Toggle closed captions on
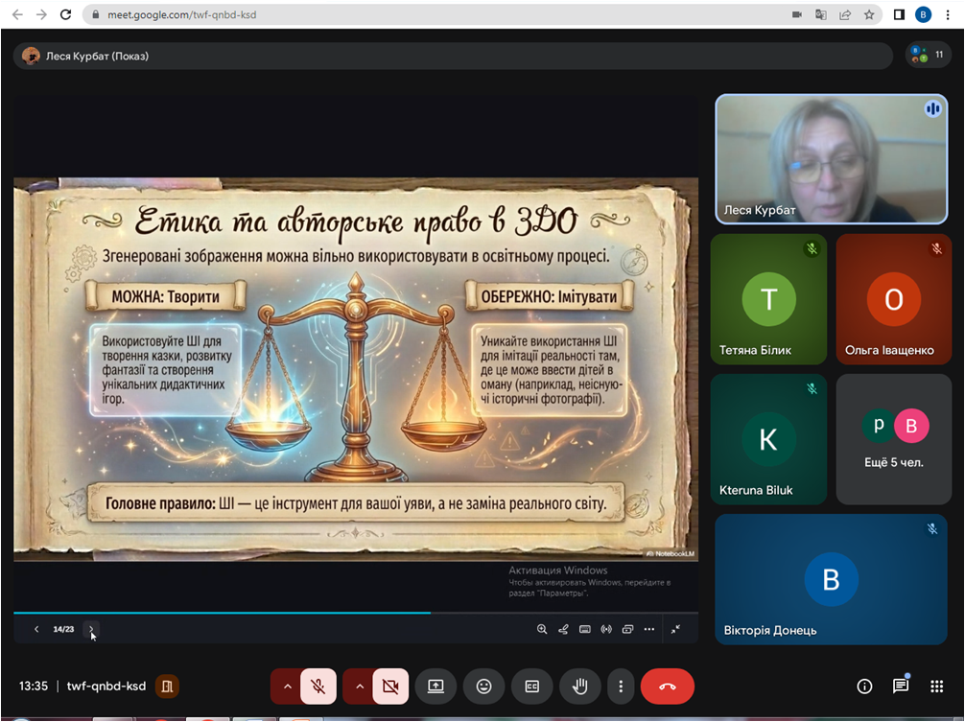Screen dimensions: 965x722 pos(531,687)
